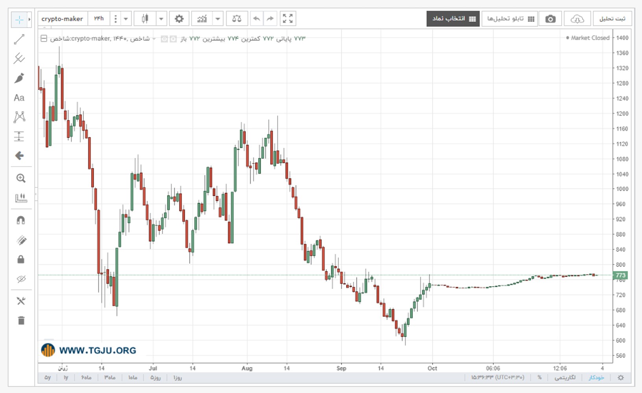Click the cloud save/load icon
The image size is (642, 393).
[x=577, y=18]
